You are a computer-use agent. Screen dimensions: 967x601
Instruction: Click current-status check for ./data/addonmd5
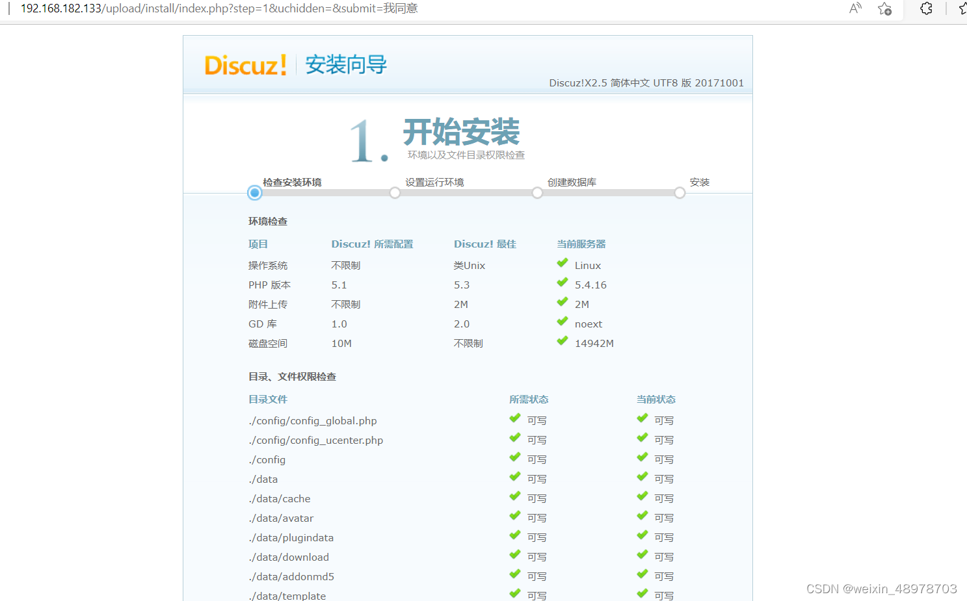coord(642,574)
